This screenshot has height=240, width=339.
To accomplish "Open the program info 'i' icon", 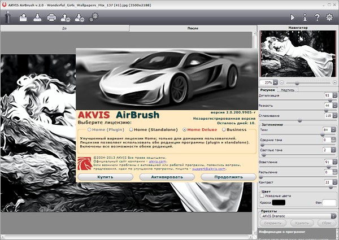I will pos(305,18).
